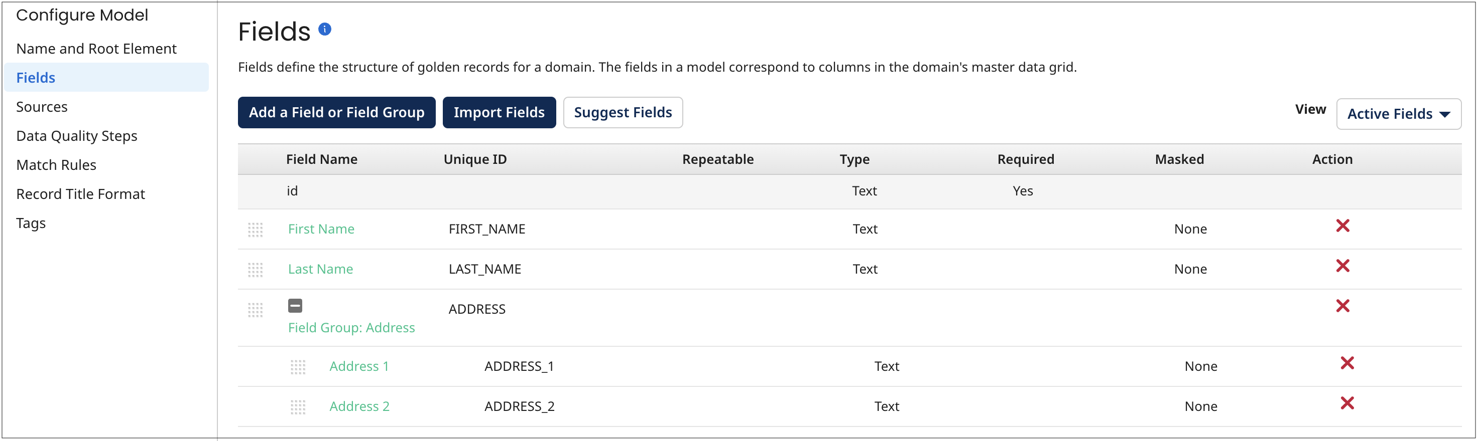
Task: Open the Match Rules section
Action: tap(56, 164)
